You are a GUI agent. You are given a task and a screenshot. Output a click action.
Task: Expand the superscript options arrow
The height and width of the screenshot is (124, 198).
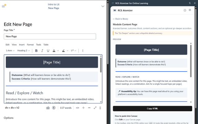(76, 51)
